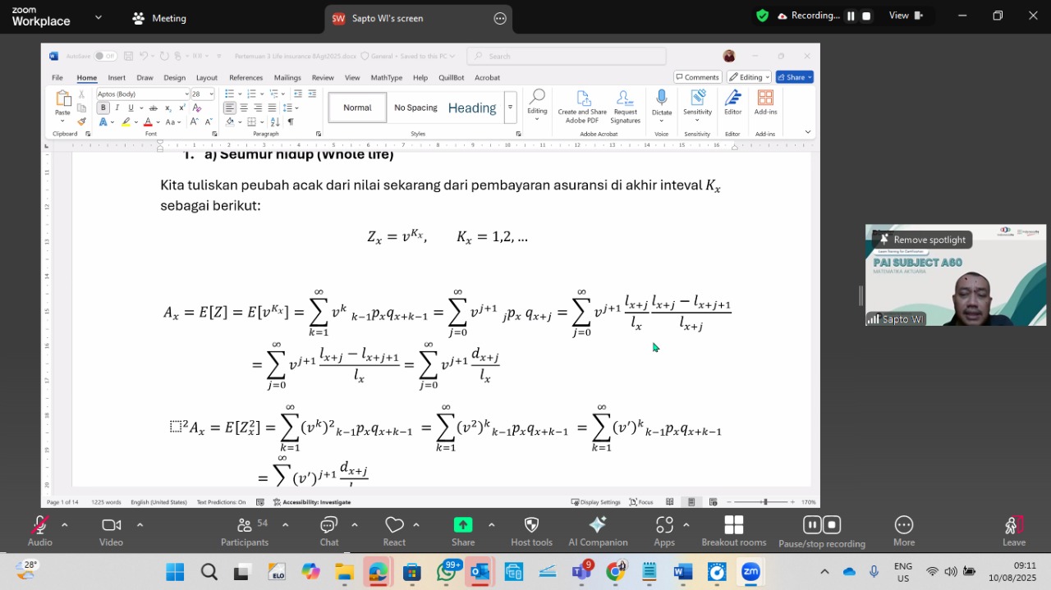Apply the No Spacing style

(x=415, y=107)
